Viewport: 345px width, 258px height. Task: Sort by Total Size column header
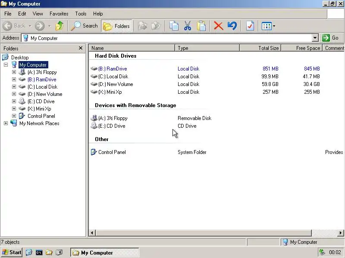coord(260,48)
